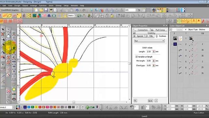This screenshot has height=118, width=209.
Task: Open the File Edit area Edit menu
Action: 4,6
